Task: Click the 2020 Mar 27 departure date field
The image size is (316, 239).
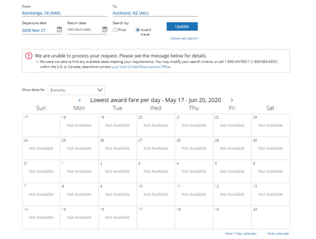Action: tap(39, 30)
